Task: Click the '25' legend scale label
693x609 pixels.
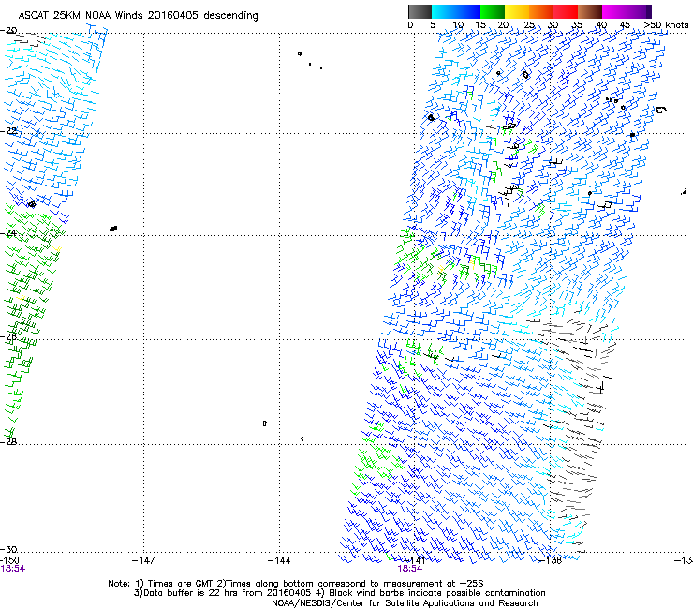Action: click(x=529, y=25)
